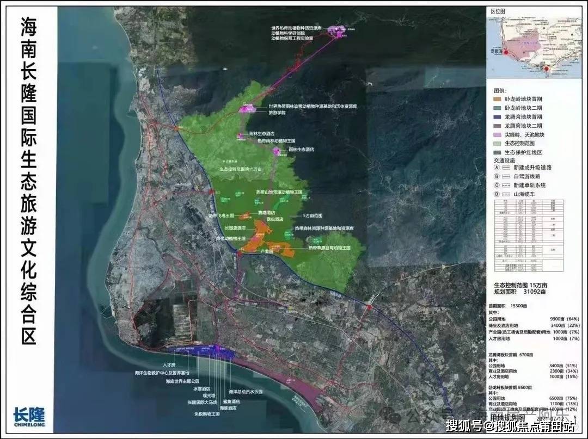
Task: Click the vertical title 海南长隆国际生态旅游文化综合区
Action: 28,181
